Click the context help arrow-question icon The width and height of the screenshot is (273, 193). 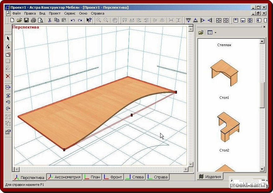89,20
